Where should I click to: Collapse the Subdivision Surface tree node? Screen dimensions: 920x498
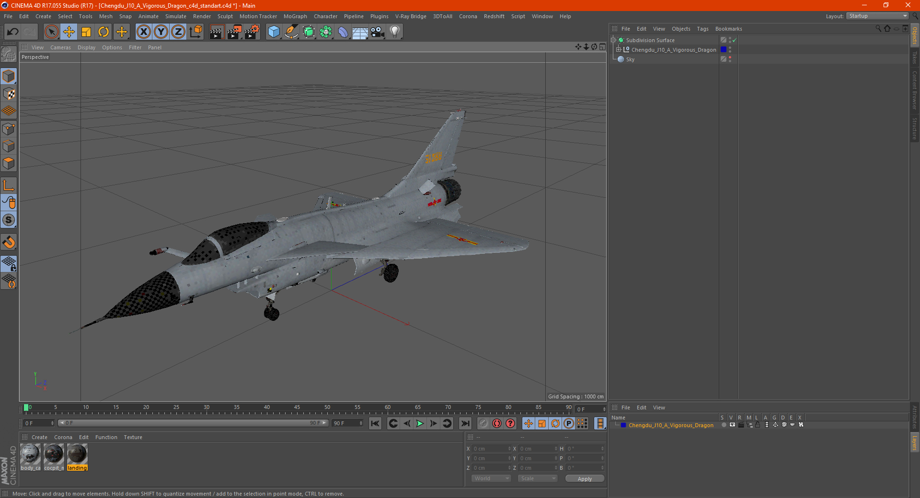[x=613, y=40]
